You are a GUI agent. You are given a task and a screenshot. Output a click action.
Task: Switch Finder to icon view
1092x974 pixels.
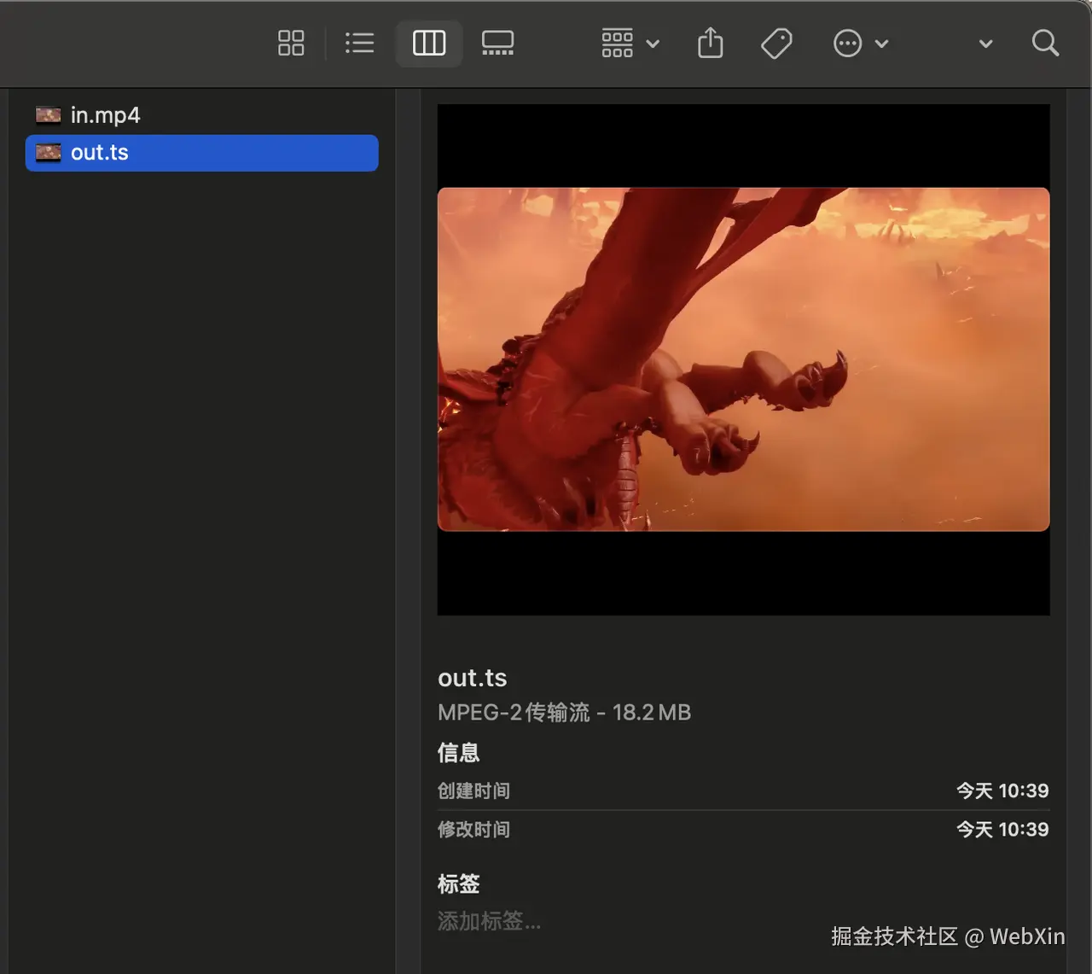click(291, 43)
